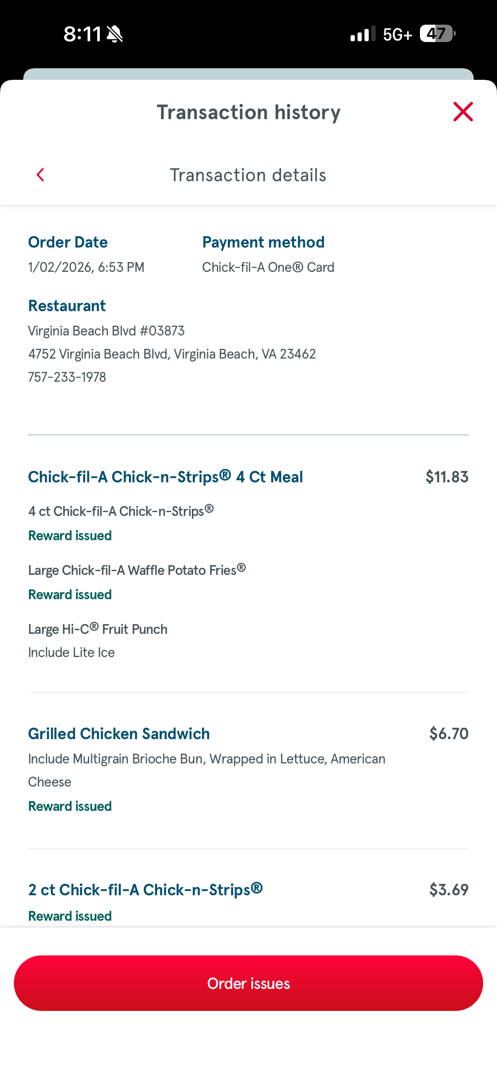Tap the status bar clock showing 8:11
Screen dimensions: 497x1078
pos(82,34)
